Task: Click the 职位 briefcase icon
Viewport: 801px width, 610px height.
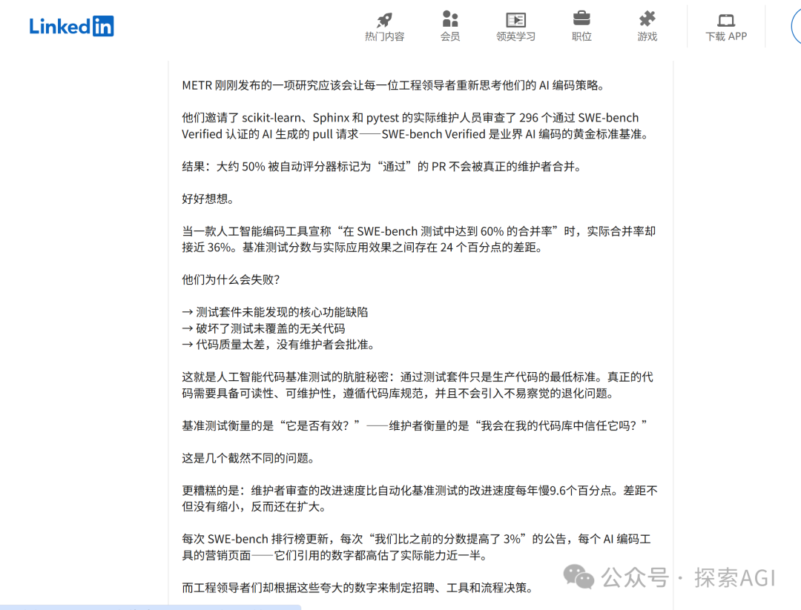Action: tap(581, 20)
